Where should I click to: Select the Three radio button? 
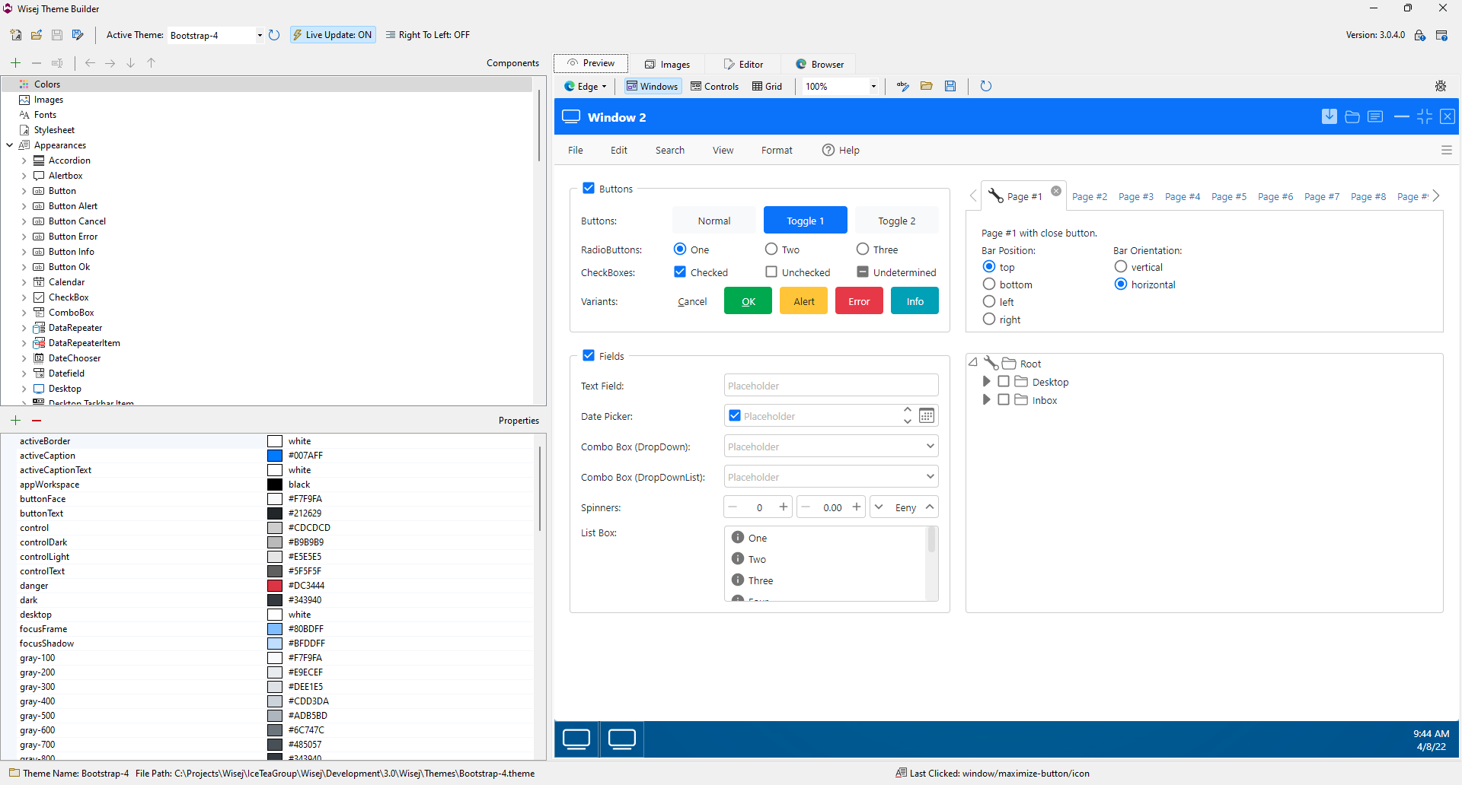click(863, 249)
